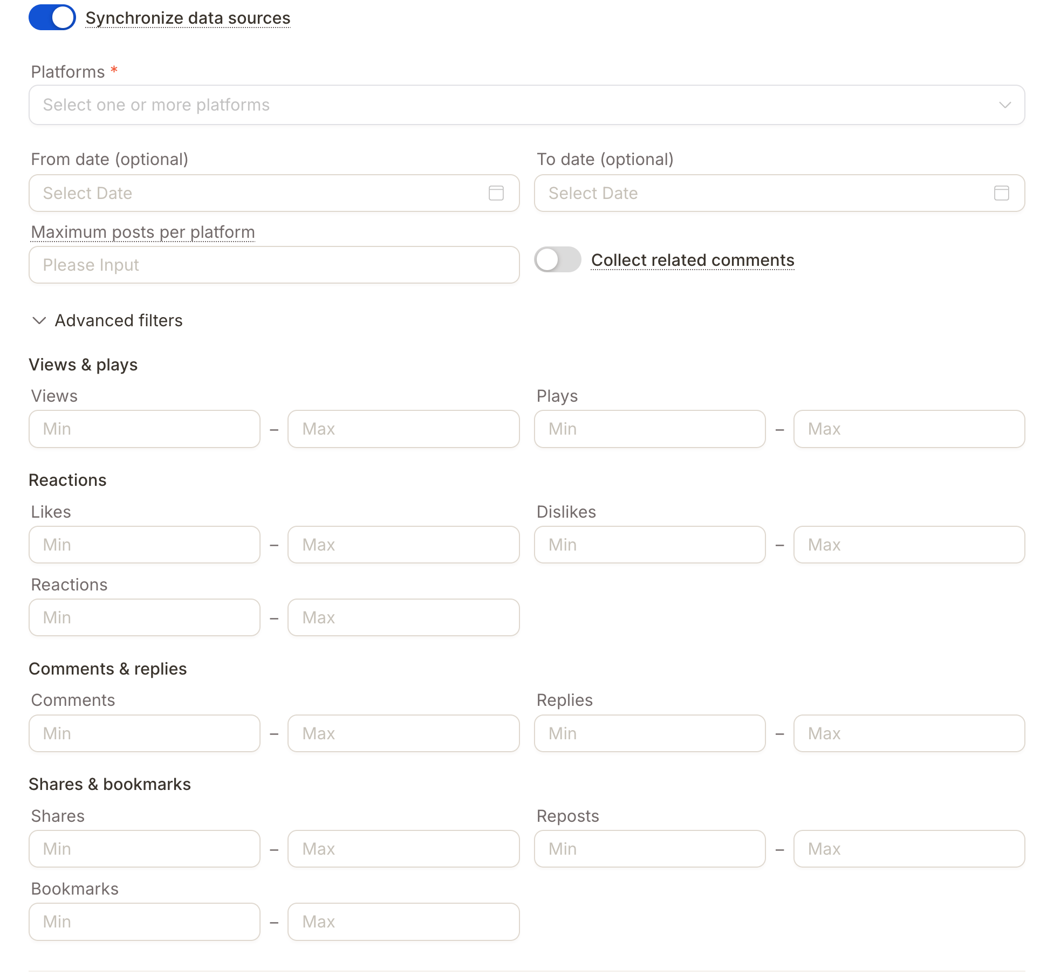Image resolution: width=1054 pixels, height=976 pixels.
Task: Click the Platforms dropdown chevron arrow
Action: (1005, 105)
